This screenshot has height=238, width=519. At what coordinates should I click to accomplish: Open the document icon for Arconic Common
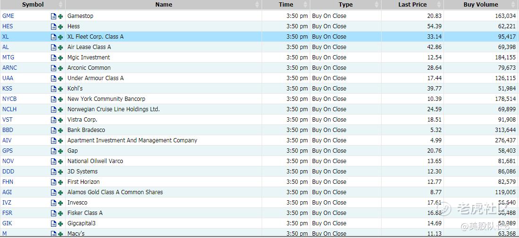tap(53, 68)
